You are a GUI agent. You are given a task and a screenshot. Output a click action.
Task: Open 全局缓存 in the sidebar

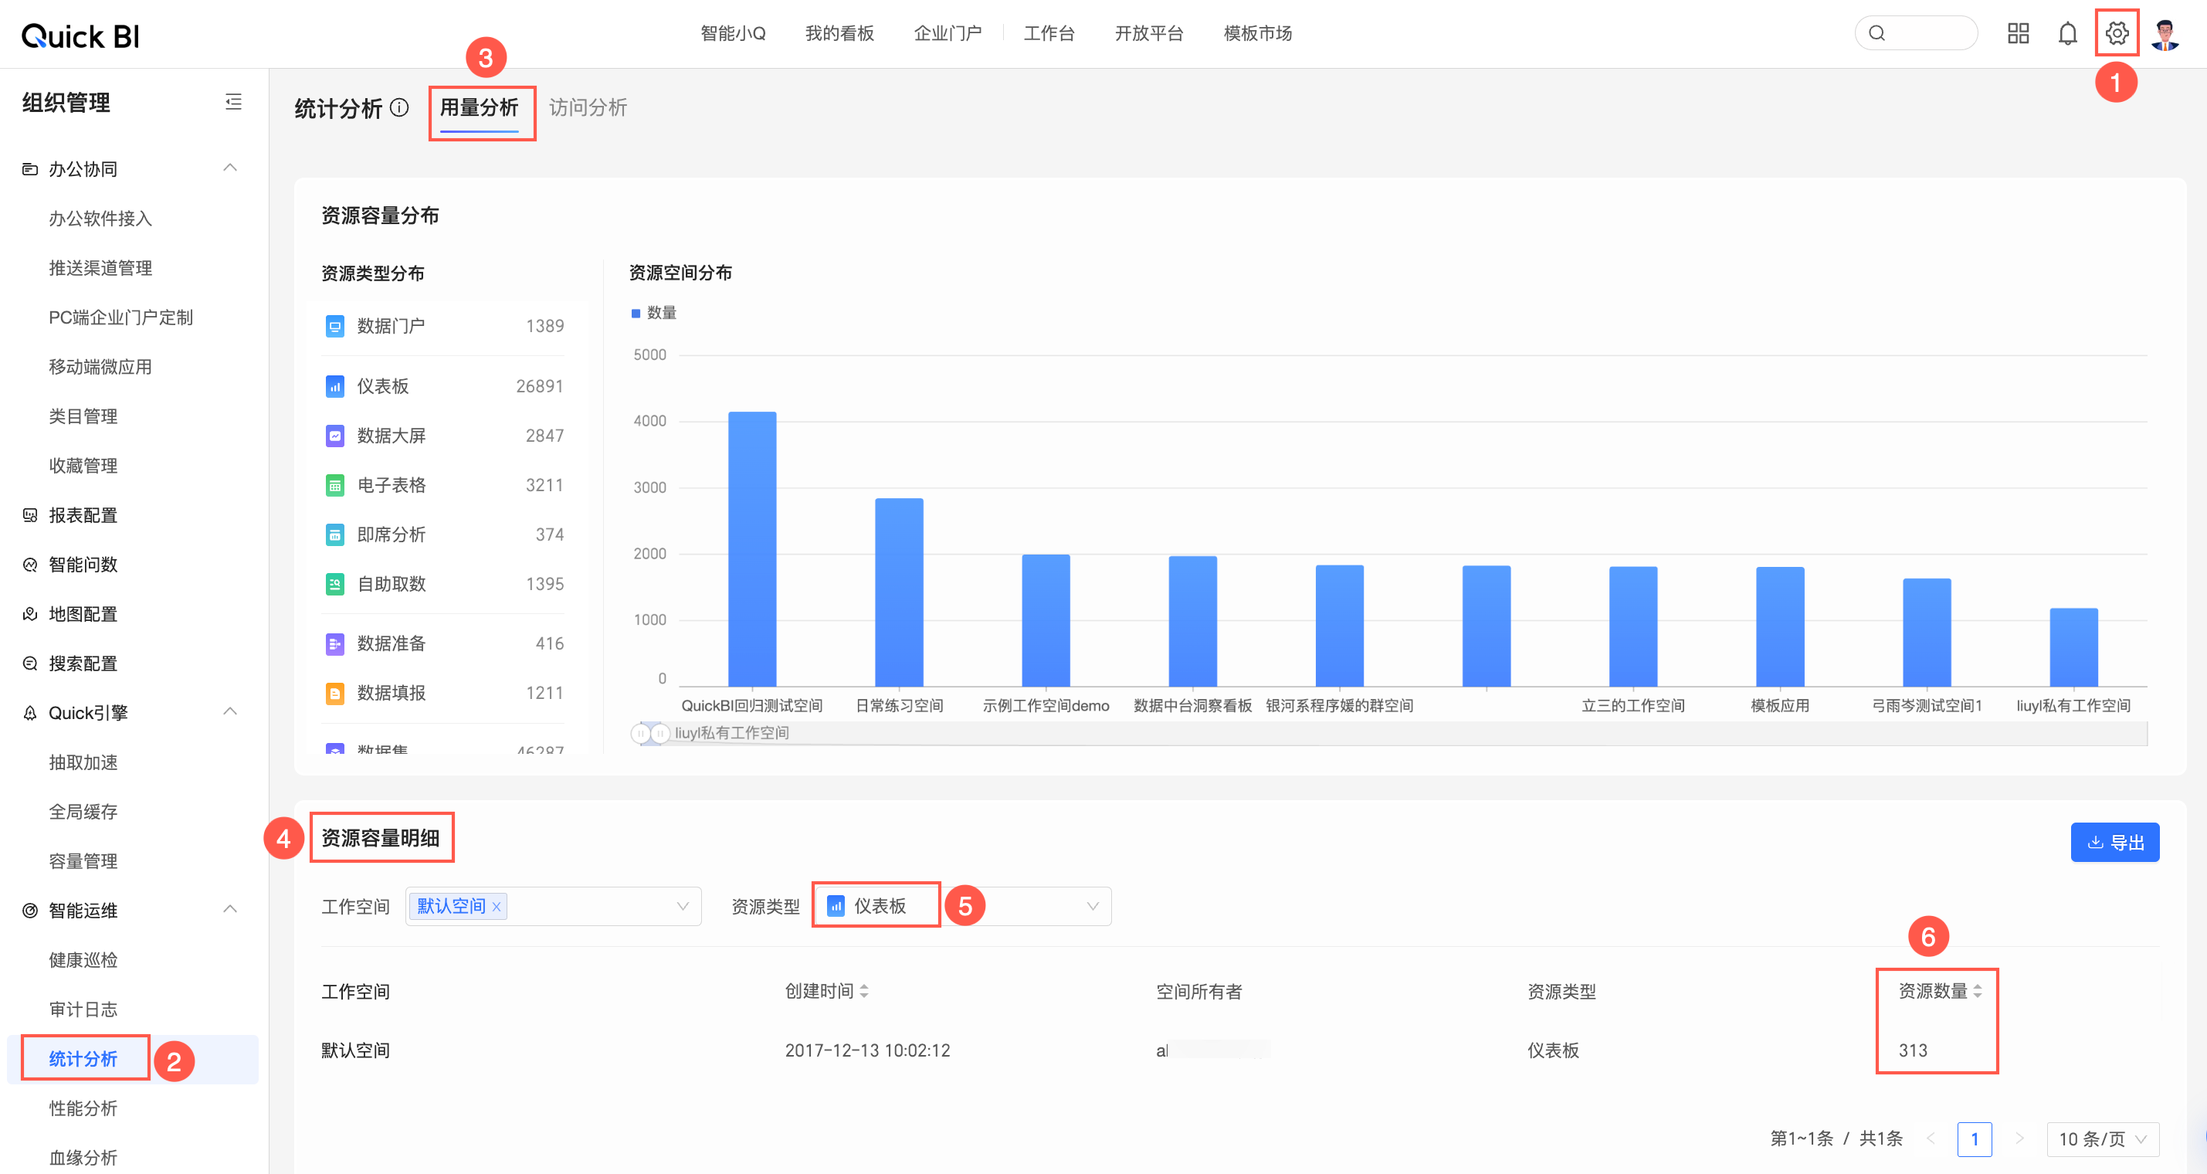[x=83, y=812]
